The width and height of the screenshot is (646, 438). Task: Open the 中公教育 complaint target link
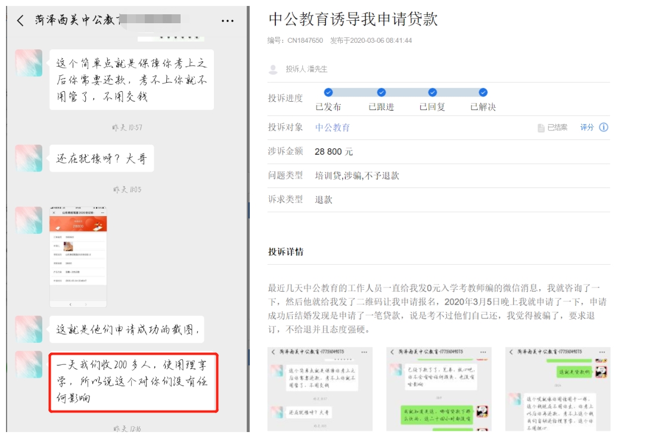(333, 127)
